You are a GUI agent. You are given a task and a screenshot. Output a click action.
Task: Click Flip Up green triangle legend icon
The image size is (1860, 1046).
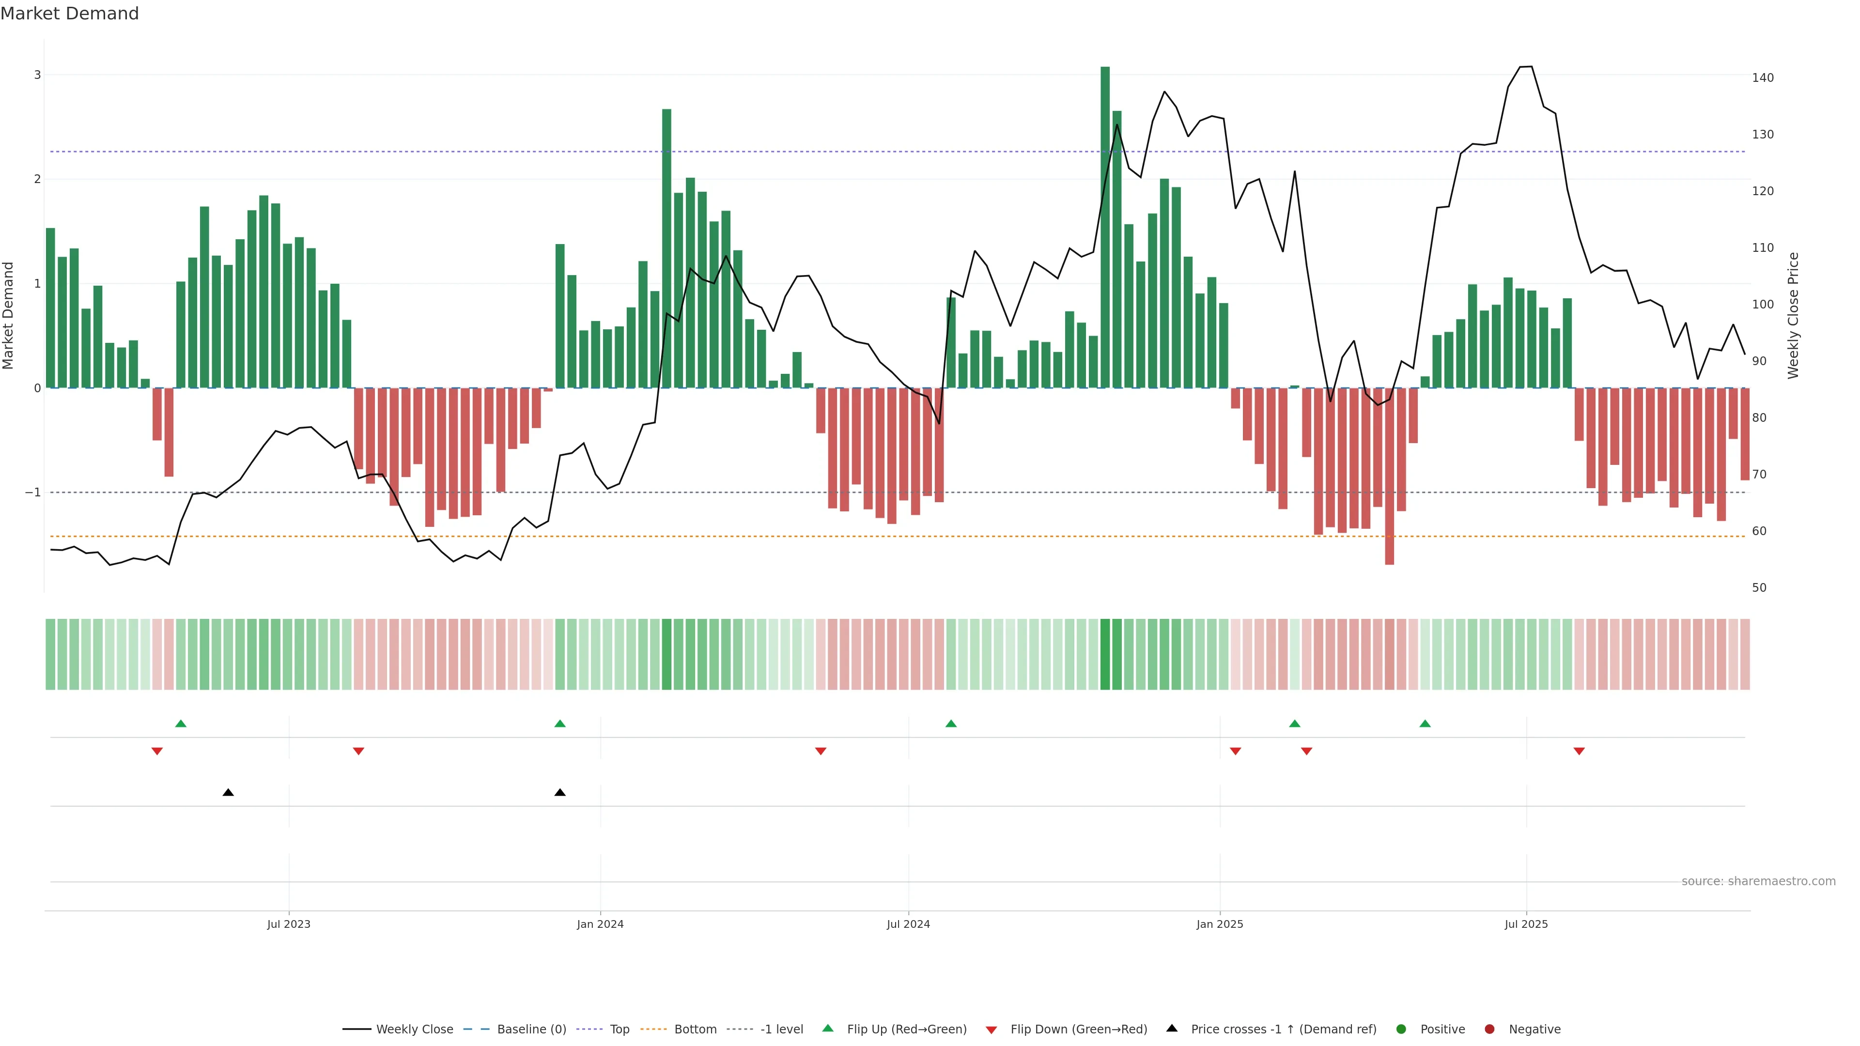(828, 1029)
